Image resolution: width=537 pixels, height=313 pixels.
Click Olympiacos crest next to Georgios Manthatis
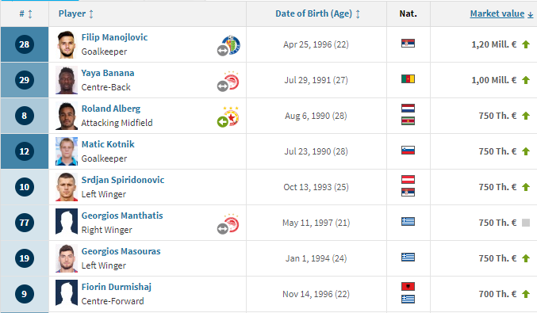(x=232, y=223)
